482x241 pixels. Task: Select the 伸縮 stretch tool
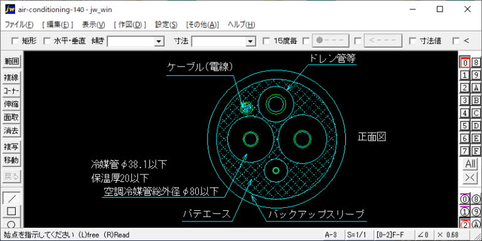pyautogui.click(x=12, y=104)
